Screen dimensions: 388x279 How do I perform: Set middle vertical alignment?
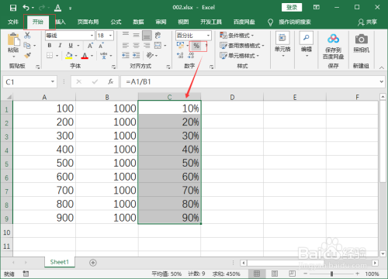pos(136,35)
